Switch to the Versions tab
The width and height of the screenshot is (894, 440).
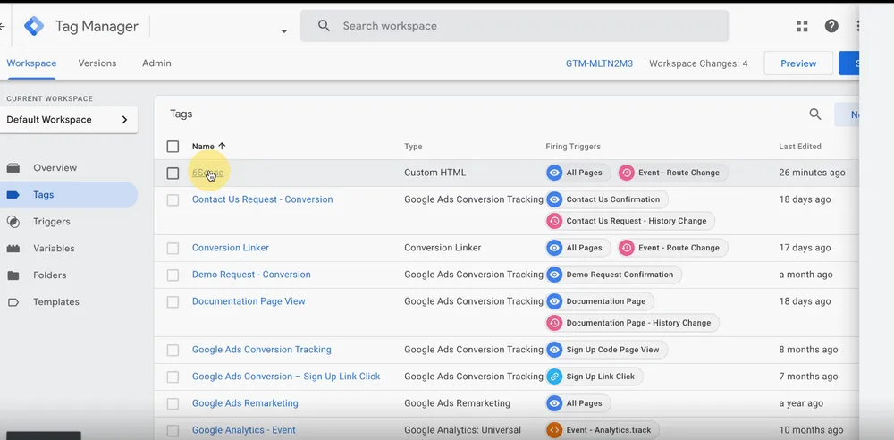(x=97, y=63)
